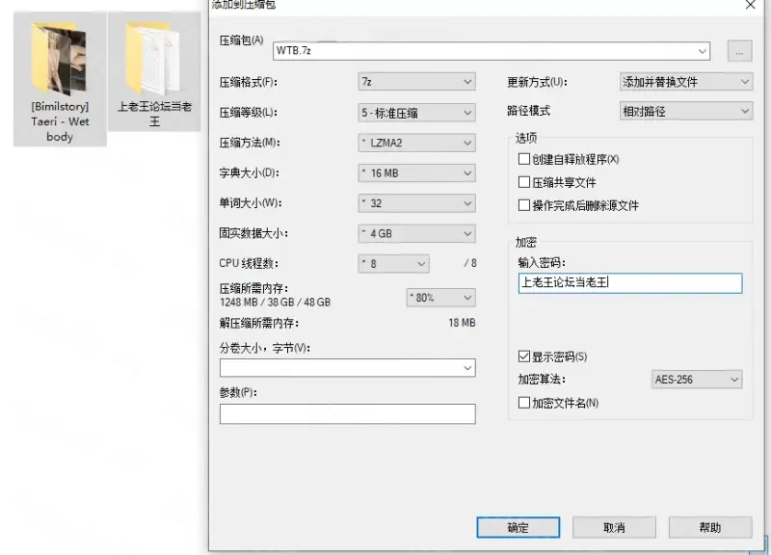Click the 取消 button
771x555 pixels.
(x=613, y=527)
